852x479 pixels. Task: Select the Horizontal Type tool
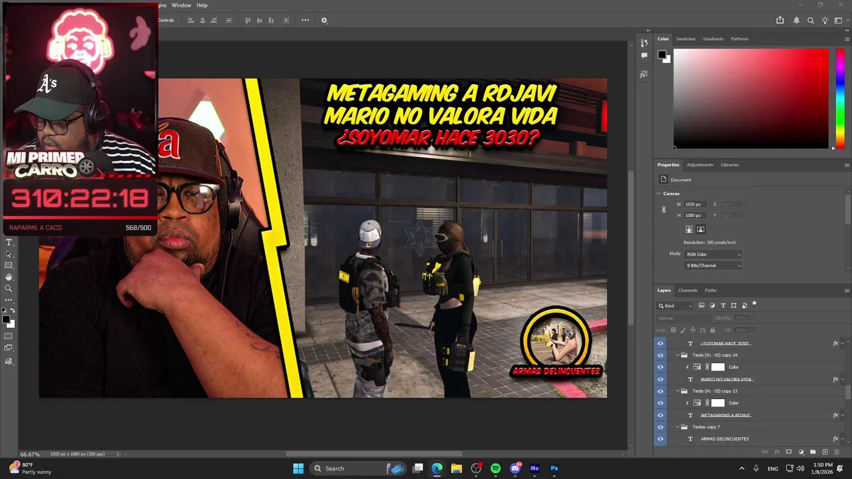click(x=9, y=242)
